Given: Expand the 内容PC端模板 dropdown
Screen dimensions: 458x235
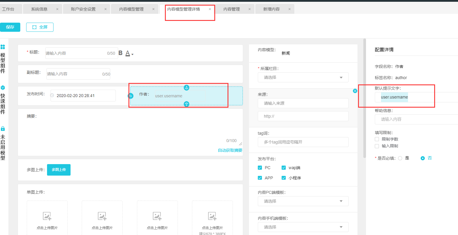Looking at the screenshot, I should 303,201.
